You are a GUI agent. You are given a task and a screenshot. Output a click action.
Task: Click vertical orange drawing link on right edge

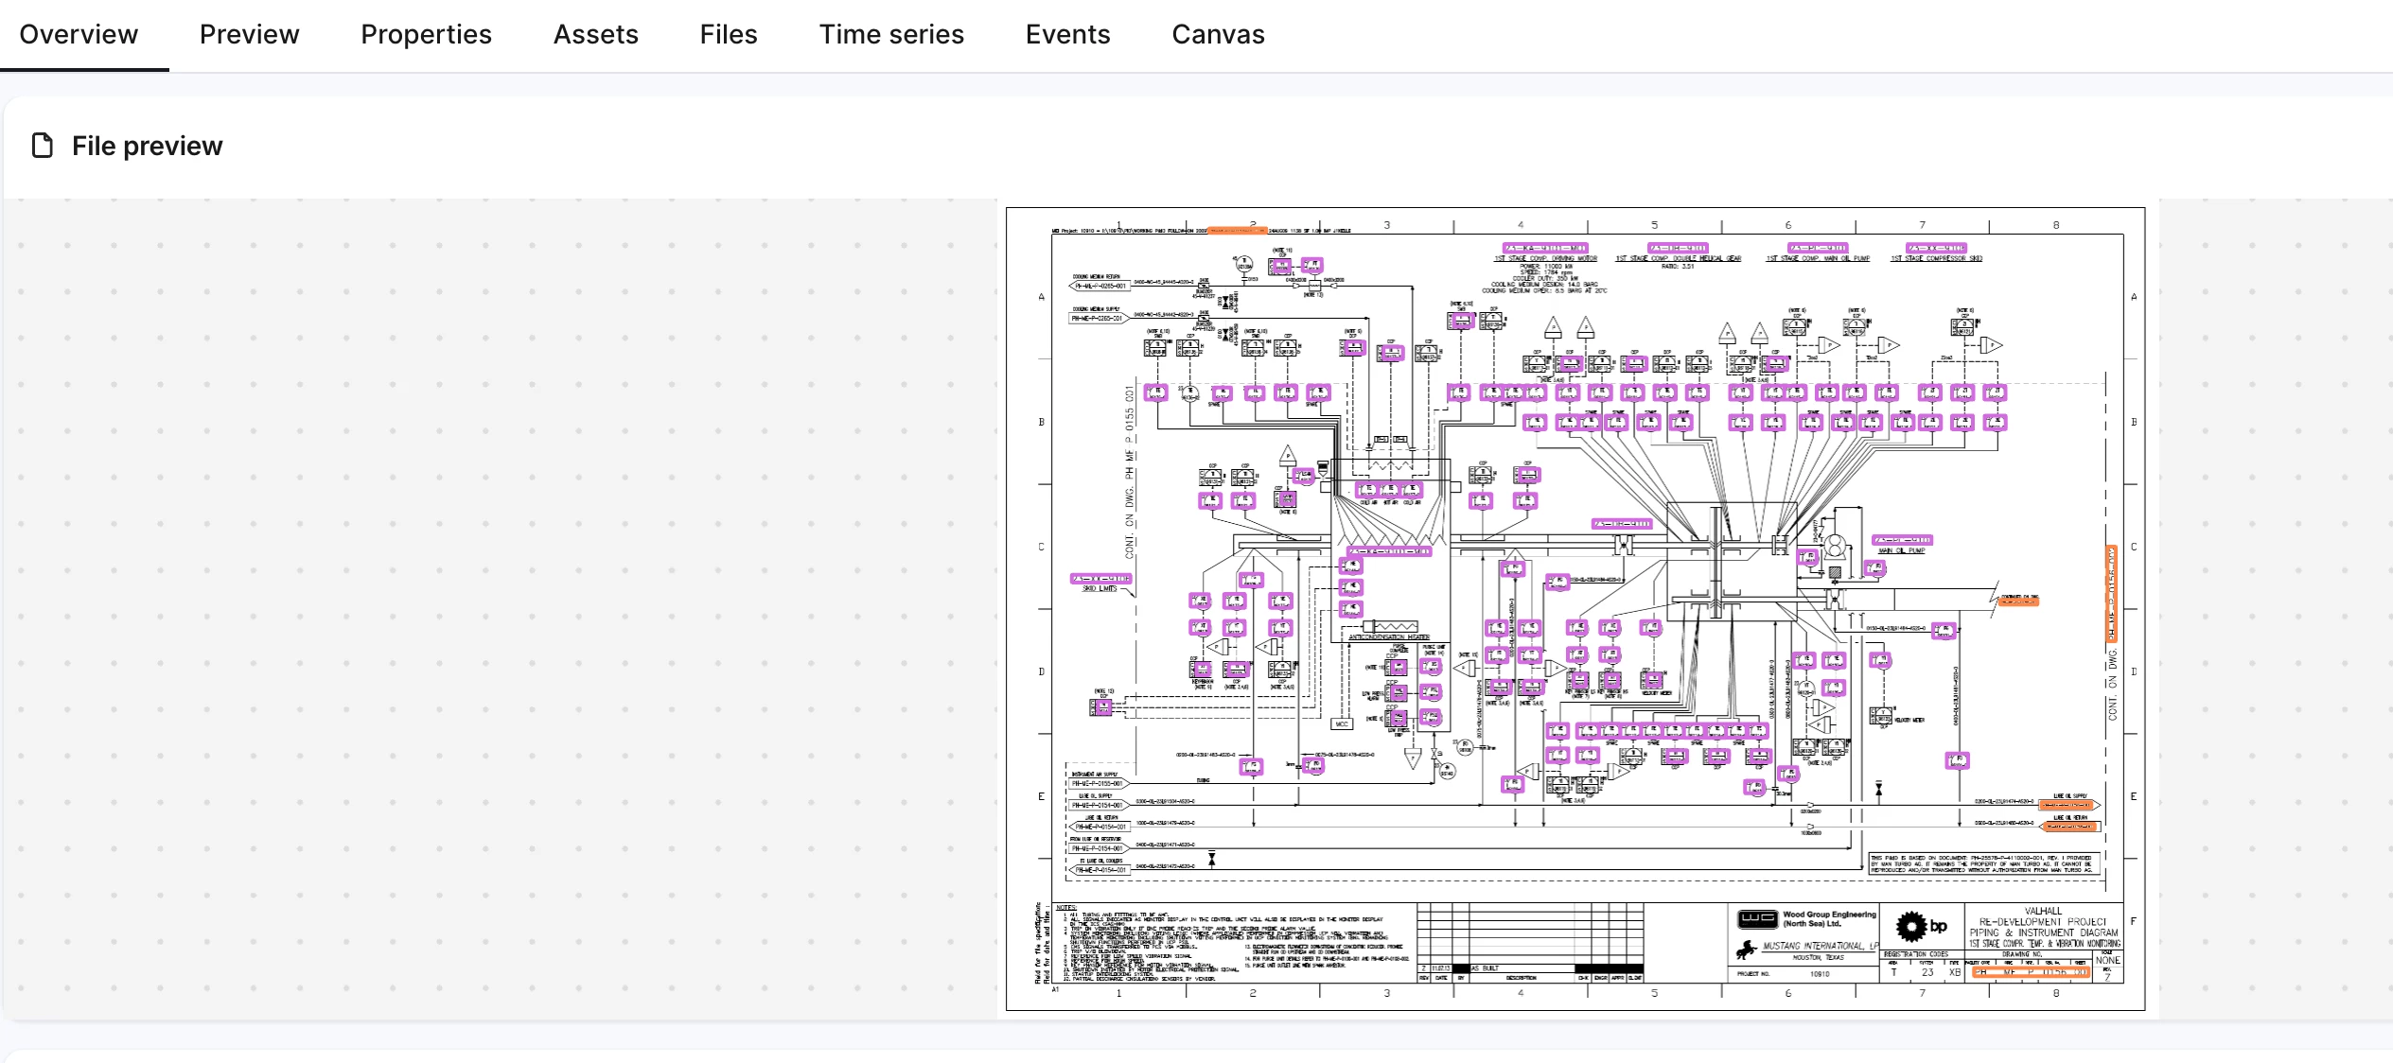pos(2110,593)
